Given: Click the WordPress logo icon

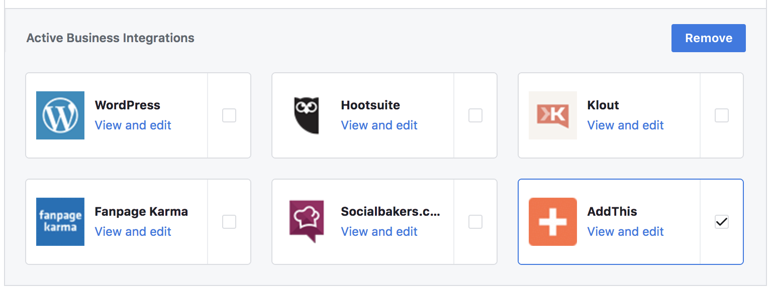Looking at the screenshot, I should coord(60,115).
